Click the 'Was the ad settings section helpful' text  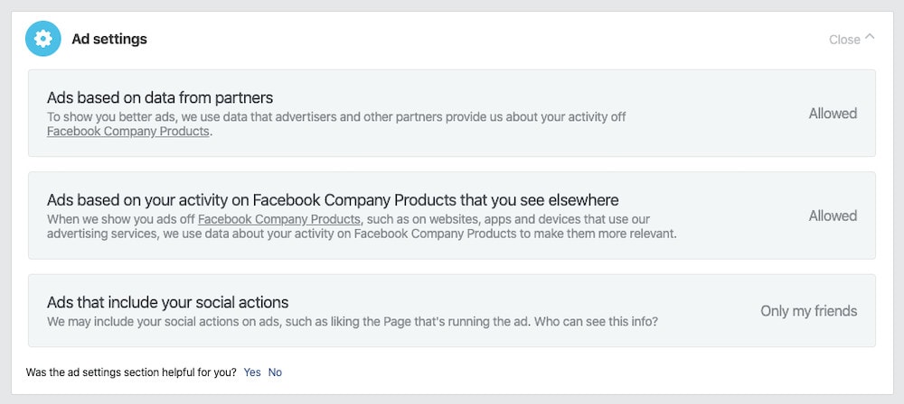pyautogui.click(x=131, y=372)
